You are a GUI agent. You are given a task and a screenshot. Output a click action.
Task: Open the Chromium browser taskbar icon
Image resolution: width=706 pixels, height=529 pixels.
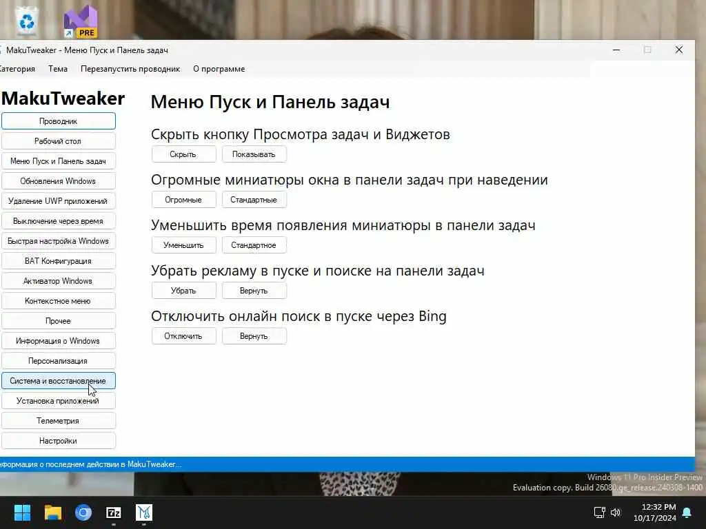(x=83, y=512)
